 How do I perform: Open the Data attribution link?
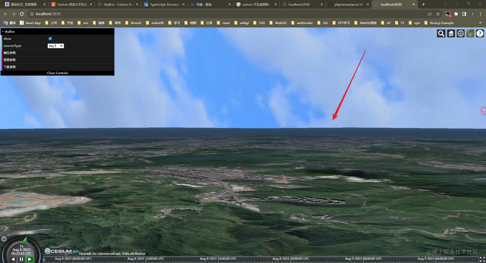pos(134,253)
